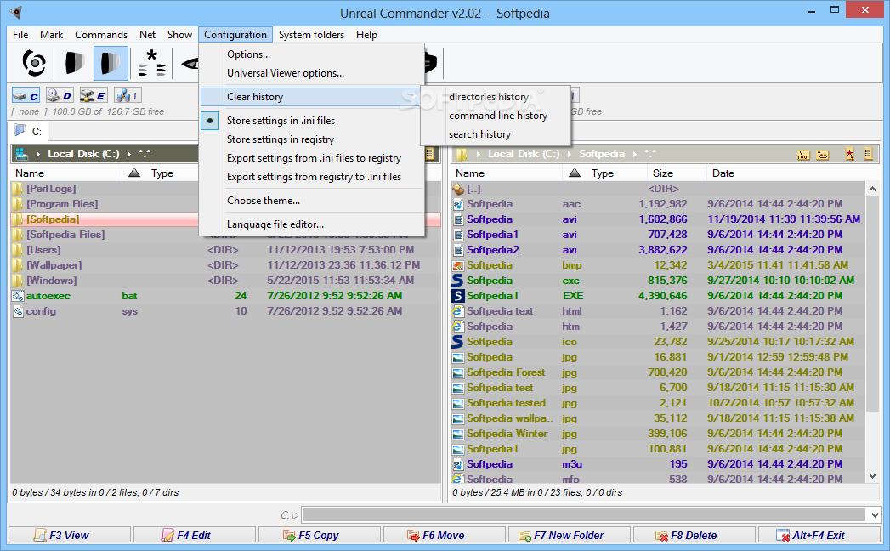Open the Commands menu
The width and height of the screenshot is (890, 551).
click(x=101, y=35)
